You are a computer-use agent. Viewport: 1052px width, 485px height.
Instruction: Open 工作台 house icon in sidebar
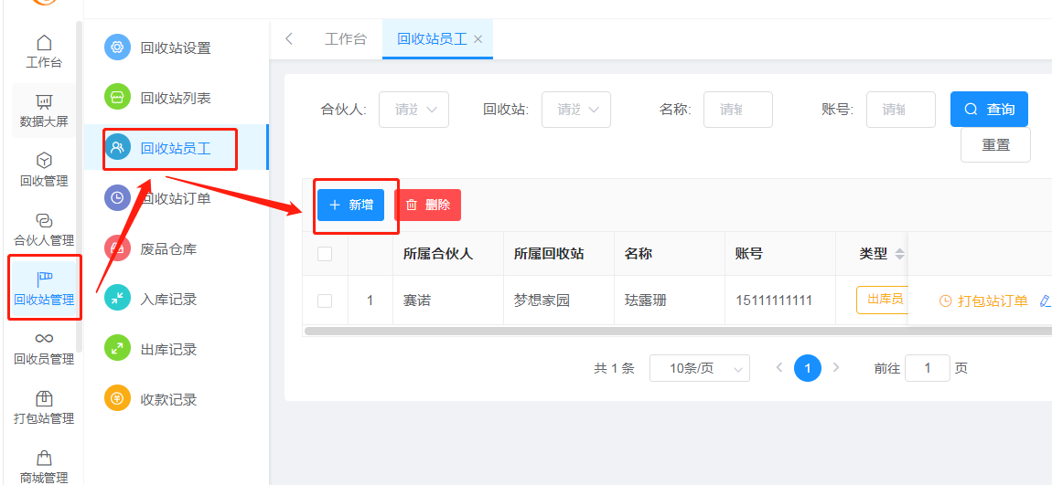pos(44,43)
